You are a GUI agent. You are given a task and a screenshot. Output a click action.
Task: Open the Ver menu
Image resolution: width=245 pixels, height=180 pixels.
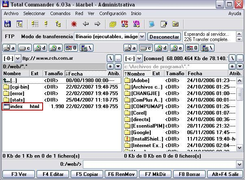(91, 13)
